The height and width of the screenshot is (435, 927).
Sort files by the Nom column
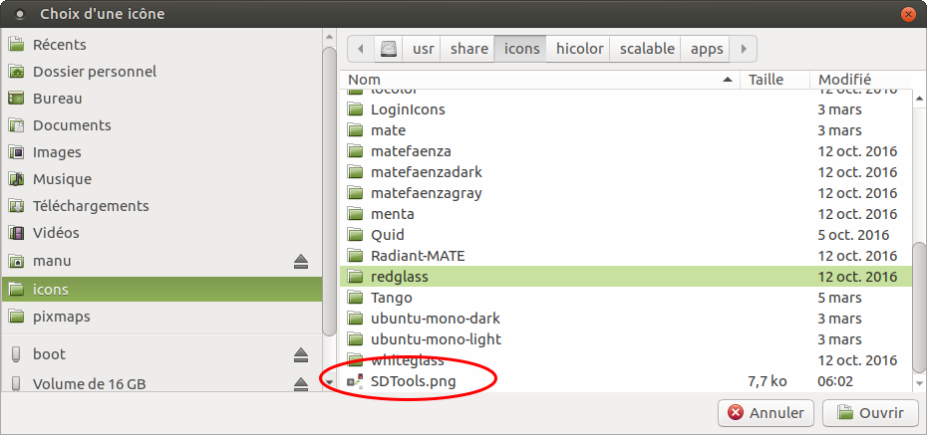[538, 80]
